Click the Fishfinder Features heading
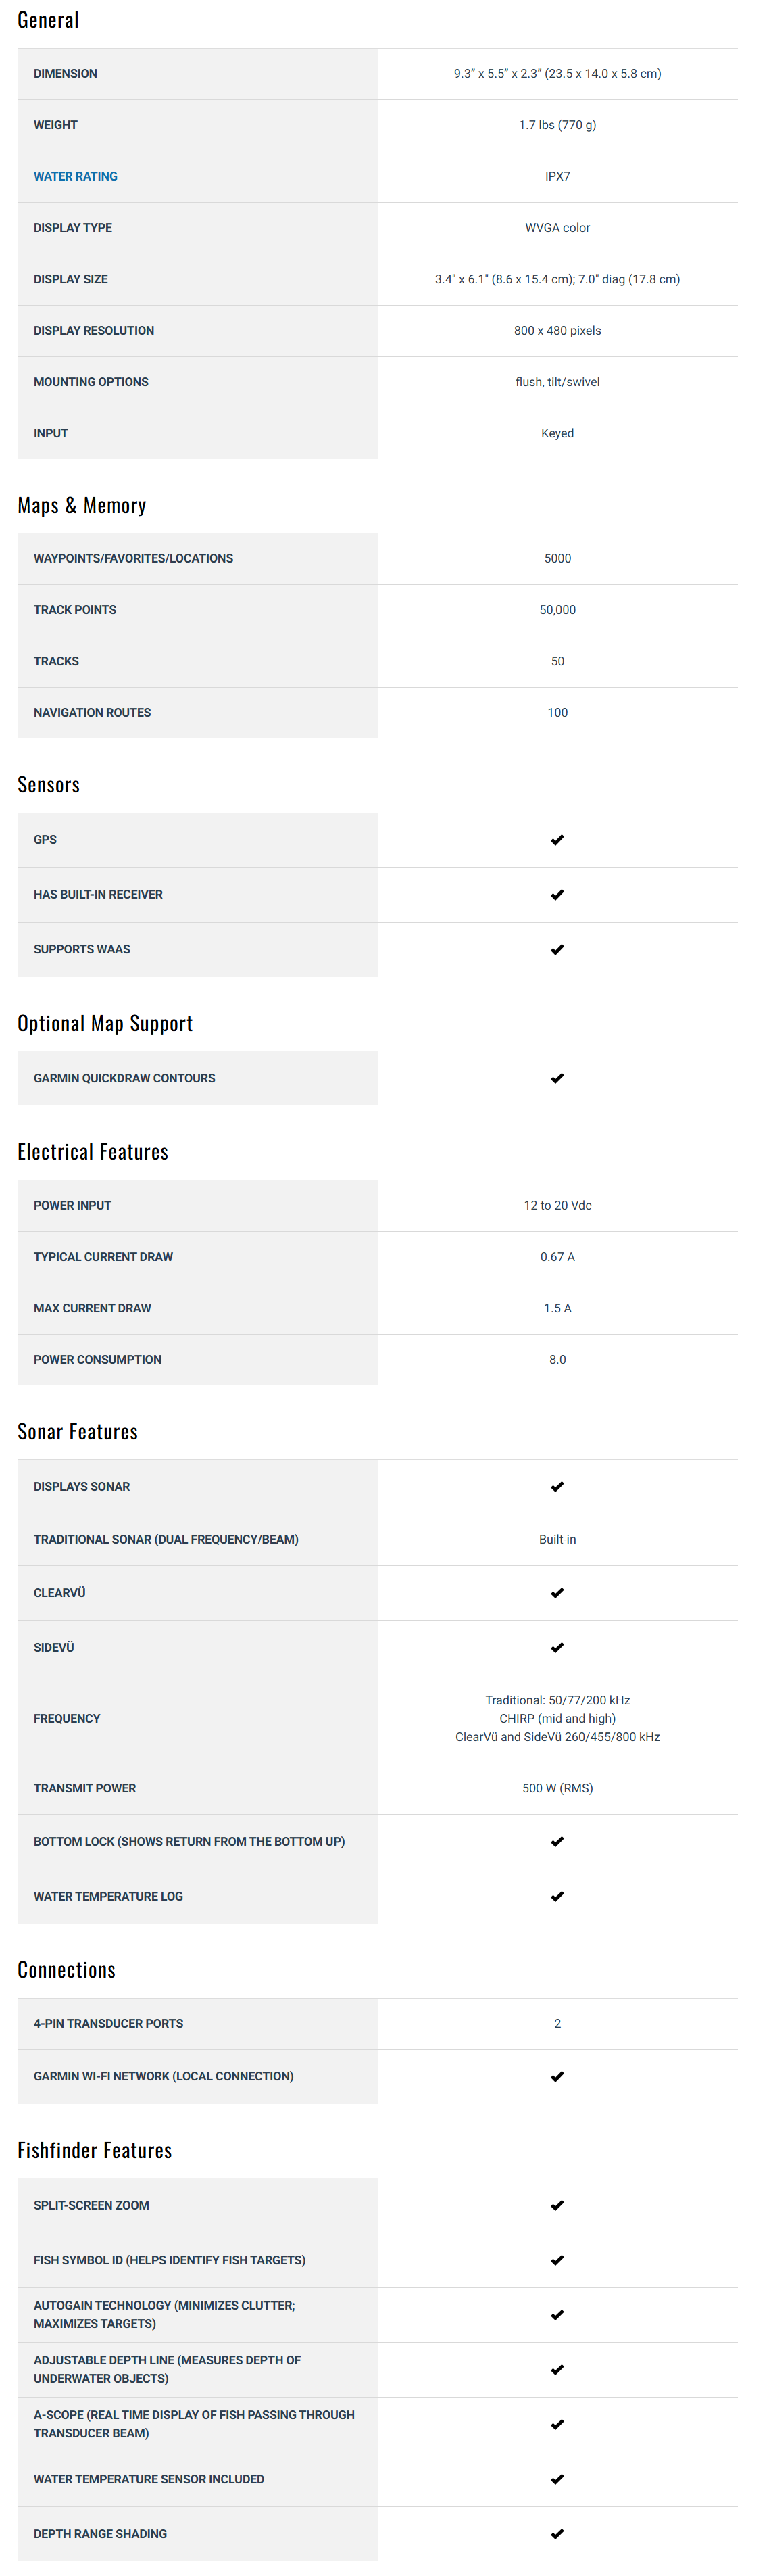771x2576 pixels. click(x=94, y=2150)
